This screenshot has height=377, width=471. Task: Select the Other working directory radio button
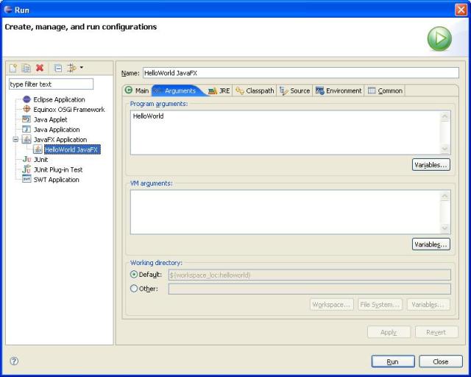134,289
